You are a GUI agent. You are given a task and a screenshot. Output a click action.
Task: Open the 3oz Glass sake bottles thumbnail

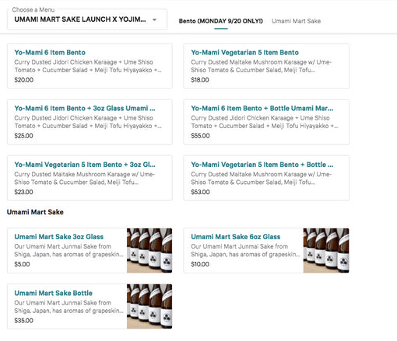click(149, 250)
